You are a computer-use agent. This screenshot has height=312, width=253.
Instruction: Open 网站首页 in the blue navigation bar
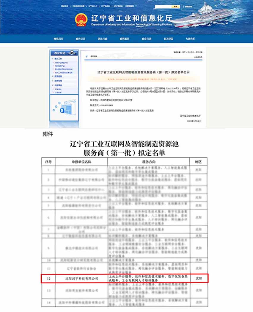(58, 39)
